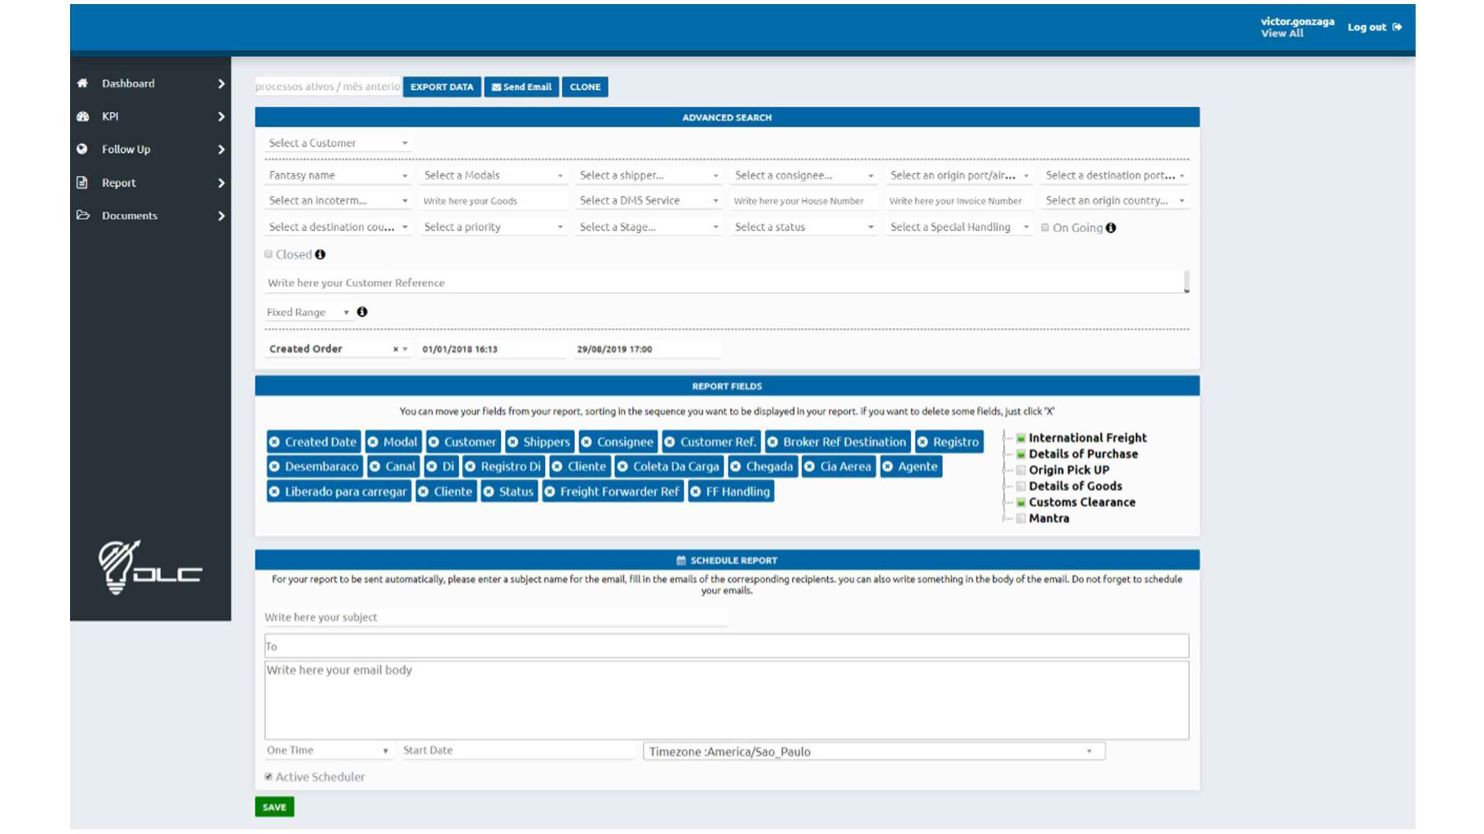Remove the Chegada field X icon

click(735, 466)
